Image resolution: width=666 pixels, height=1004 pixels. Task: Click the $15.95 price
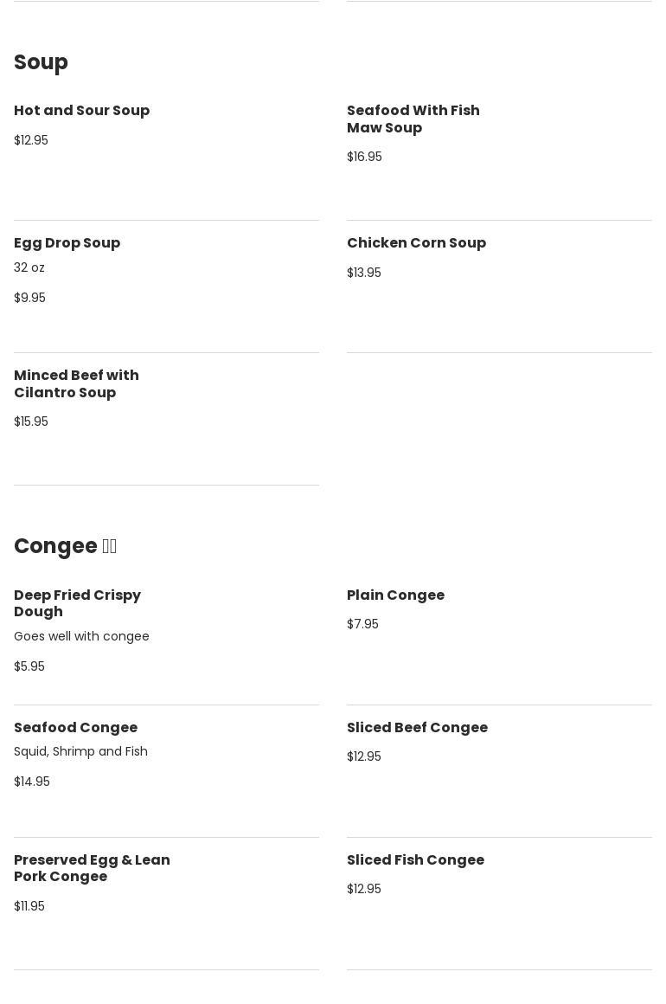click(31, 422)
